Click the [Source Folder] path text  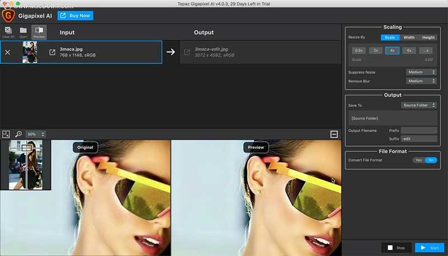point(365,118)
